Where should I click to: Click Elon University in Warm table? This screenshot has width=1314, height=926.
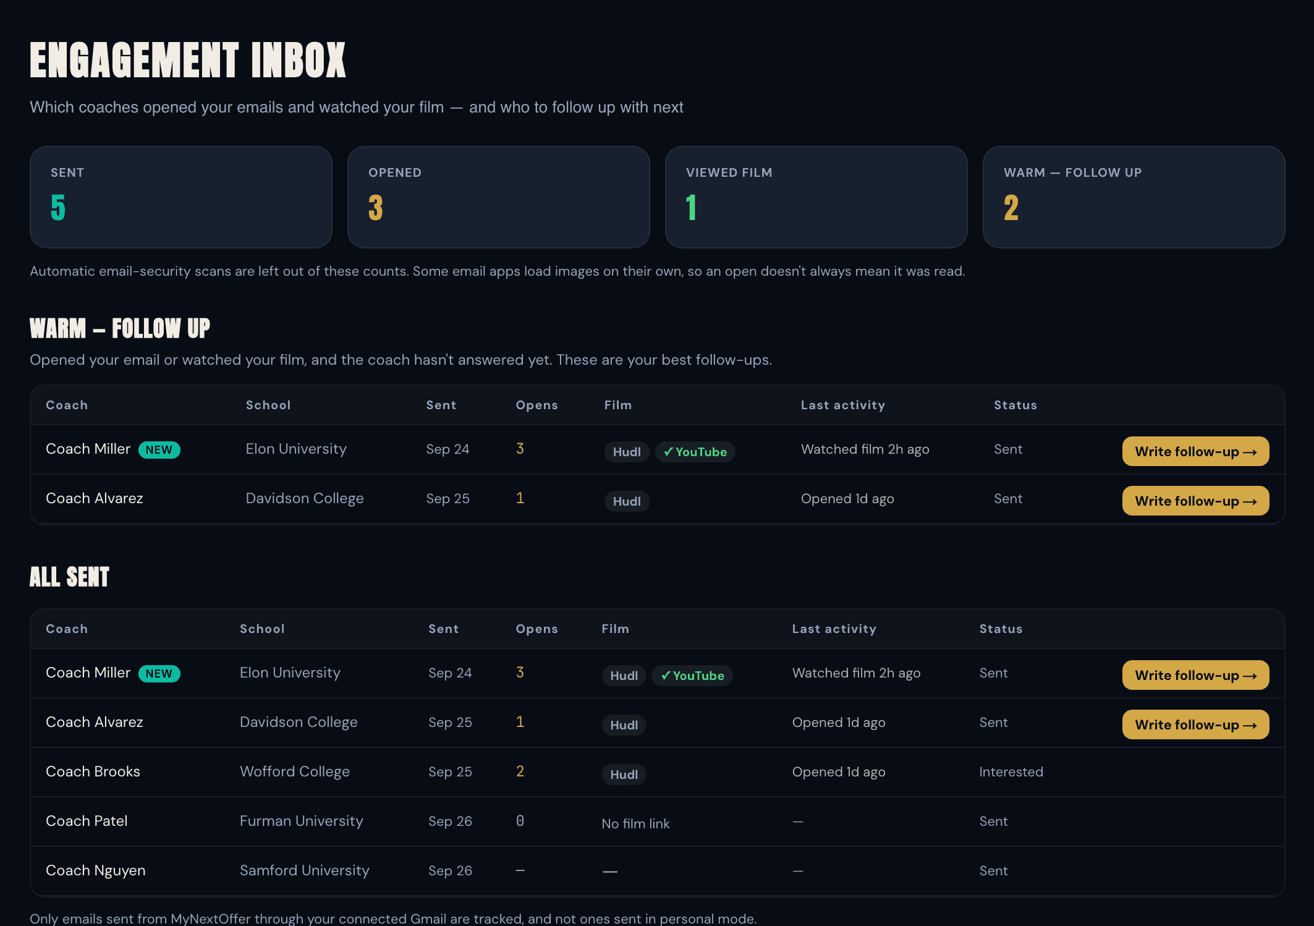296,449
